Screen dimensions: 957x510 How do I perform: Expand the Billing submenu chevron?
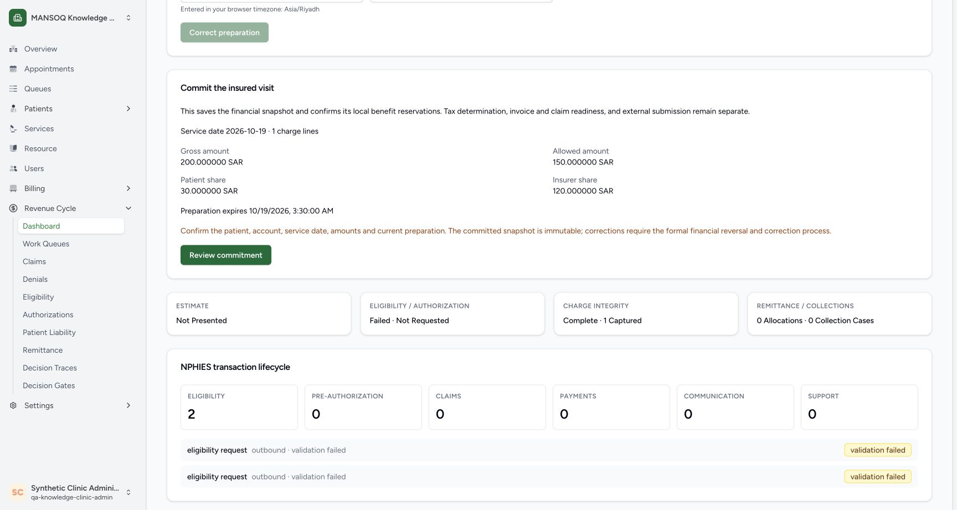pos(128,188)
